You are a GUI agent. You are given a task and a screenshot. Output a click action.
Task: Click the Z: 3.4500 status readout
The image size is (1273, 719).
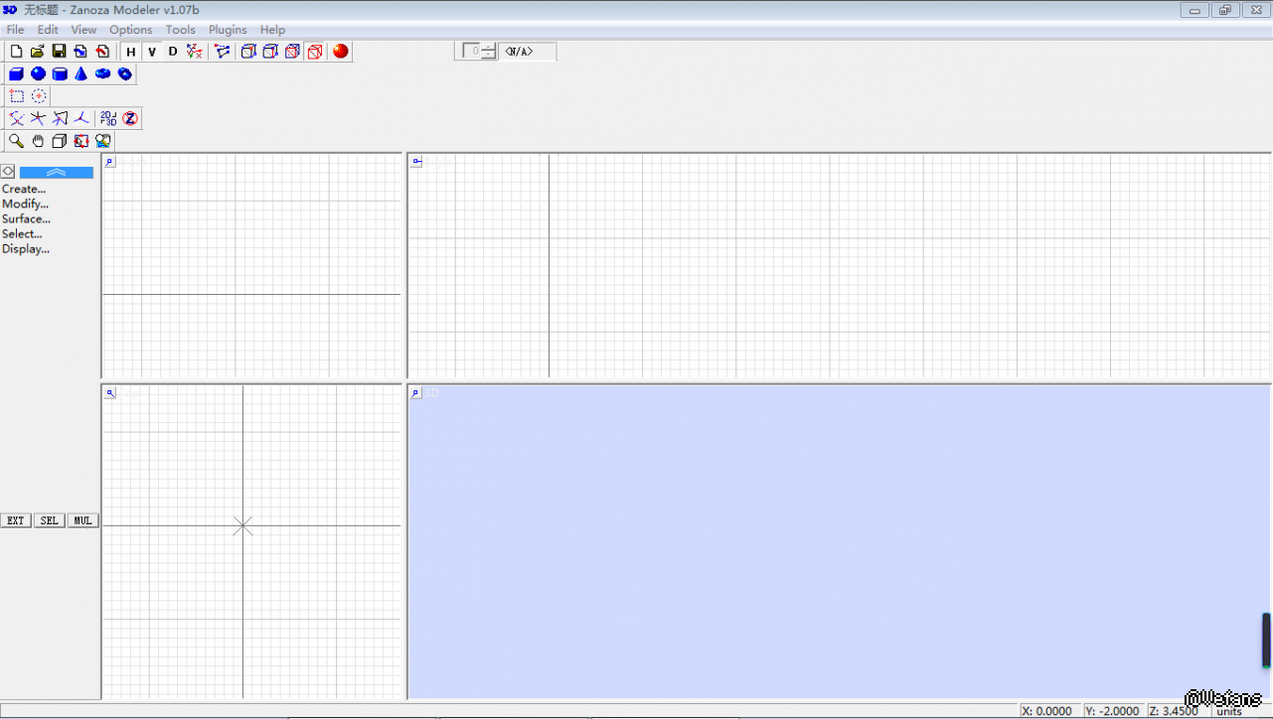point(1176,711)
